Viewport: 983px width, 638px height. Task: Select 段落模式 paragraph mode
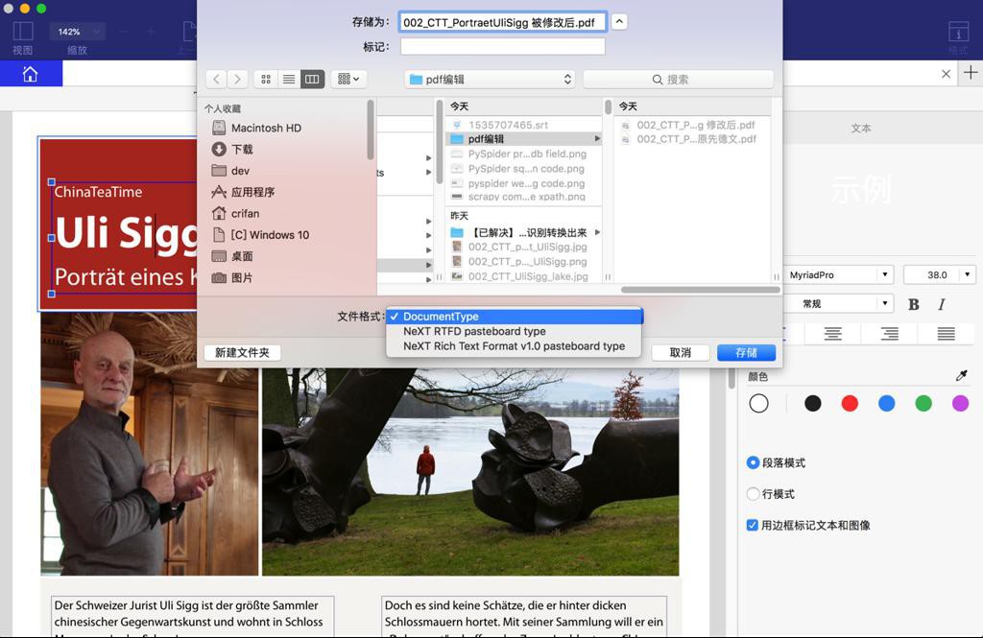pos(753,462)
